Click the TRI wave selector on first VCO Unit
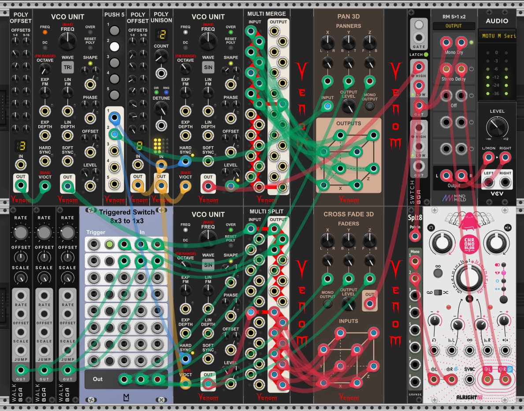 click(x=67, y=67)
